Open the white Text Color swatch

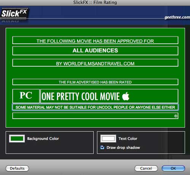(x=108, y=139)
